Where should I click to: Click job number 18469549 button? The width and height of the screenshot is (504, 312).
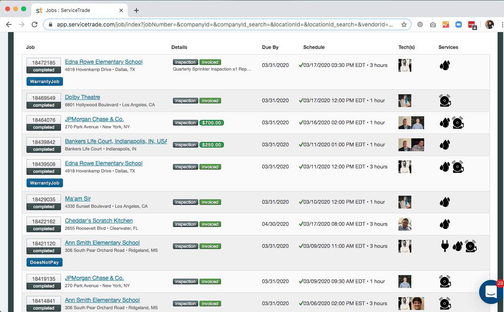[44, 98]
